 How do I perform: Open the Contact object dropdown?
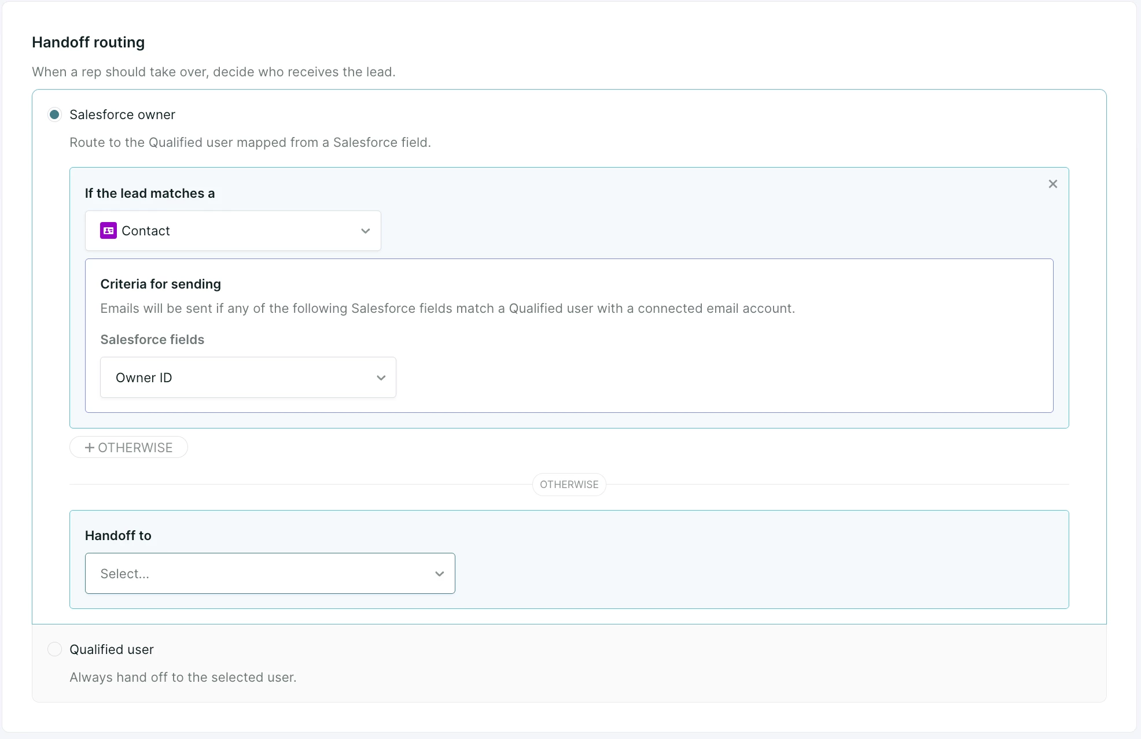[233, 231]
